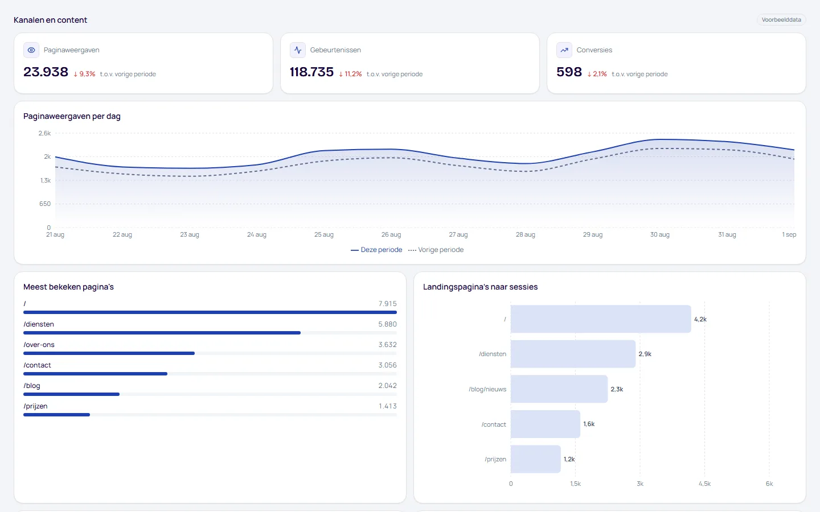Click the 5.880 page view count

click(x=387, y=324)
